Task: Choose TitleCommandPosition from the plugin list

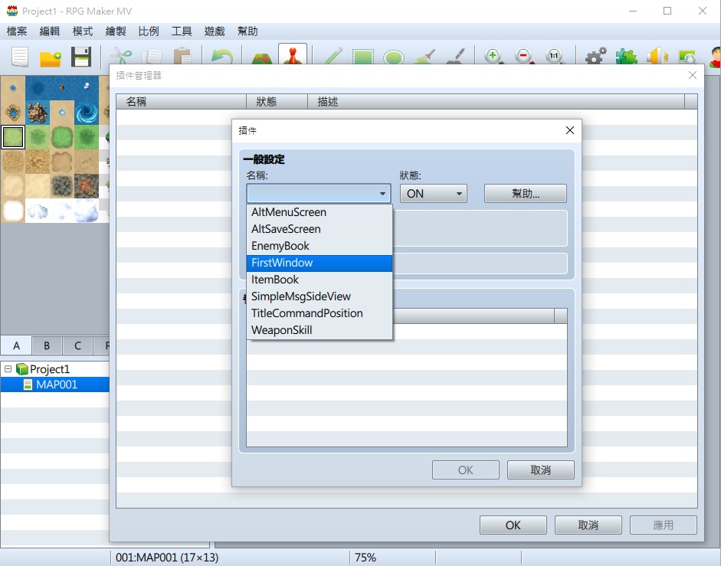Action: point(320,313)
